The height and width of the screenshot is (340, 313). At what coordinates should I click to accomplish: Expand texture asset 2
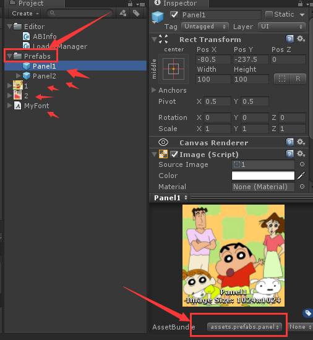pos(9,95)
